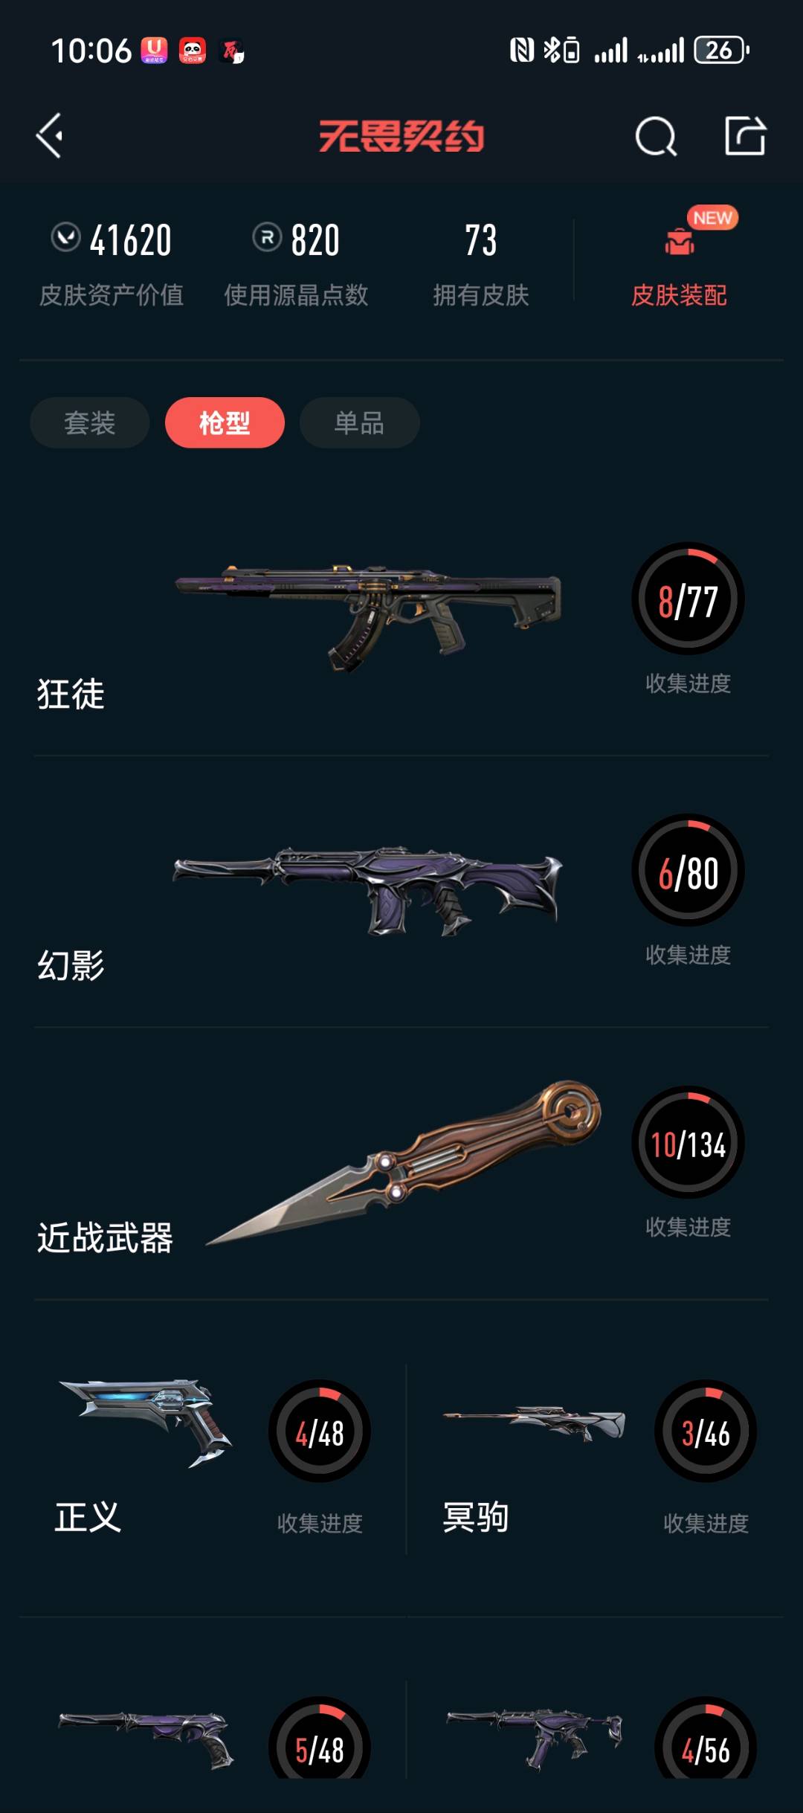Switch to the 单品 tab
Screen dimensions: 803x1813
[x=359, y=422]
